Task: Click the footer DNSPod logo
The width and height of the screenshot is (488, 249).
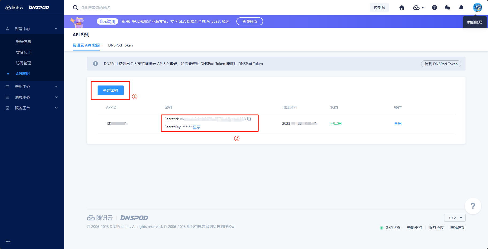Action: pos(134,218)
